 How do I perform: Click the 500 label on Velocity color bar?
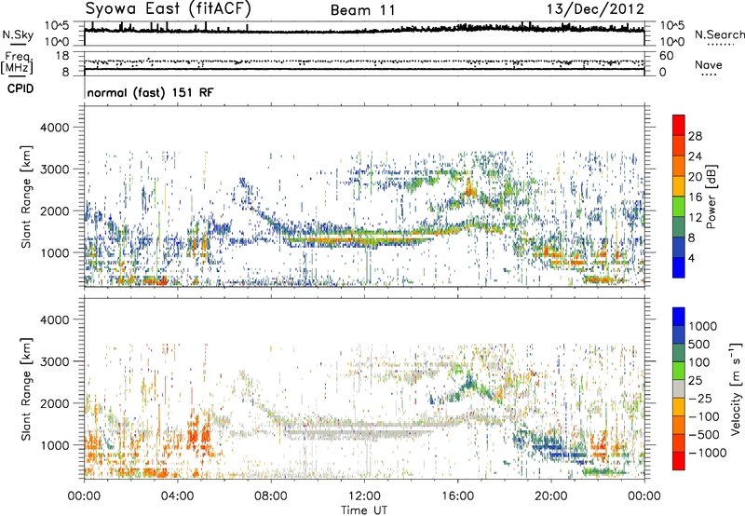(699, 345)
